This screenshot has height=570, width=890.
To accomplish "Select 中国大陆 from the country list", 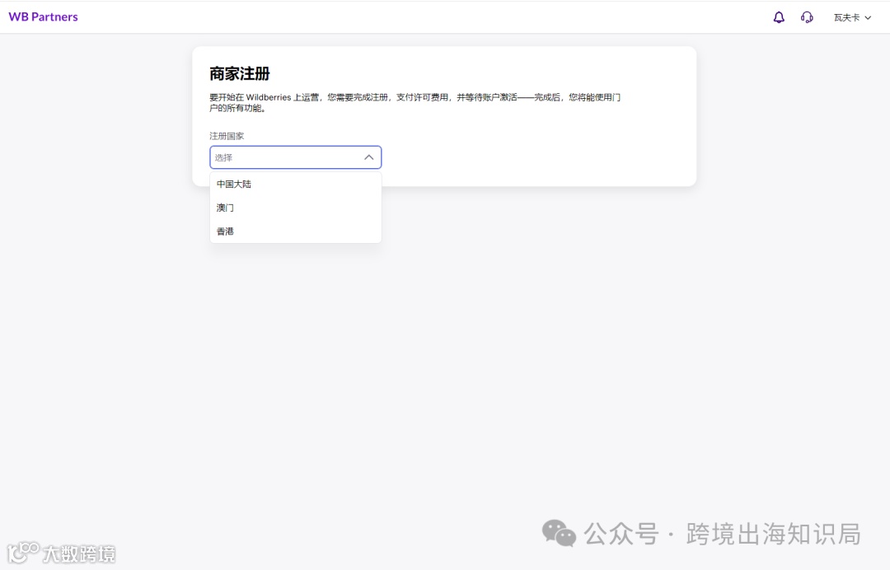I will point(295,185).
